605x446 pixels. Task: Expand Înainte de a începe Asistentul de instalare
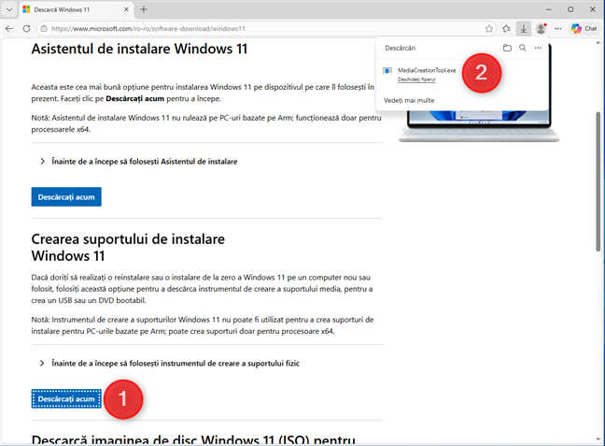tap(139, 162)
